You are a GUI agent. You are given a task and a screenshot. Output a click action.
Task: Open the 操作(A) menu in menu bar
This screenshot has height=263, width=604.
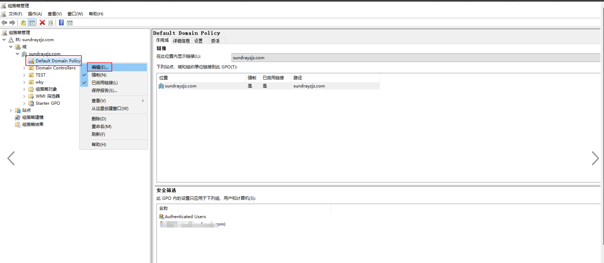(x=35, y=14)
